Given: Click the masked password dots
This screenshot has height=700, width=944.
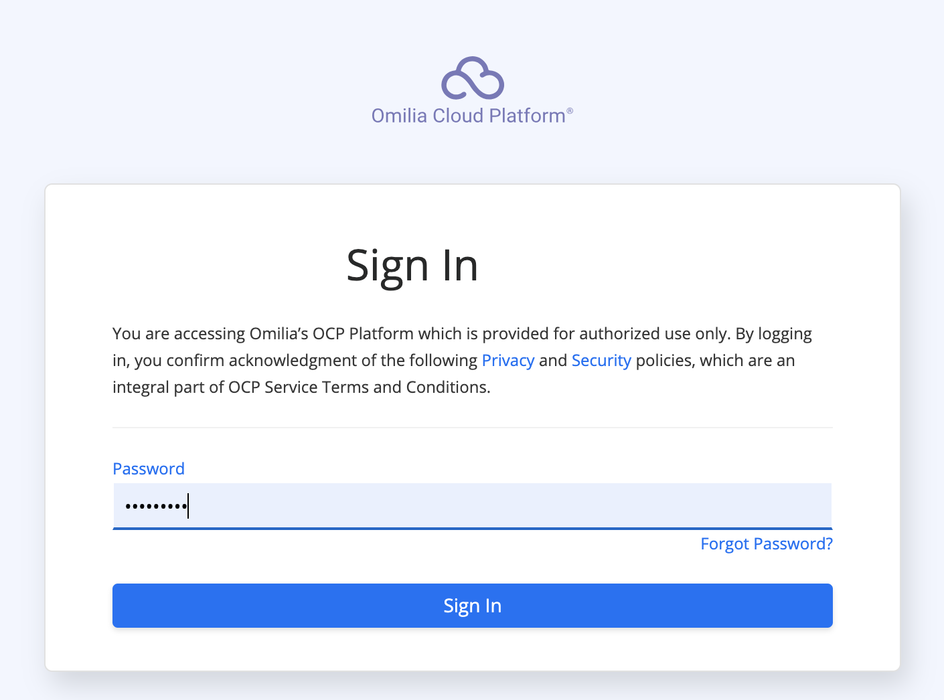Looking at the screenshot, I should tap(155, 507).
